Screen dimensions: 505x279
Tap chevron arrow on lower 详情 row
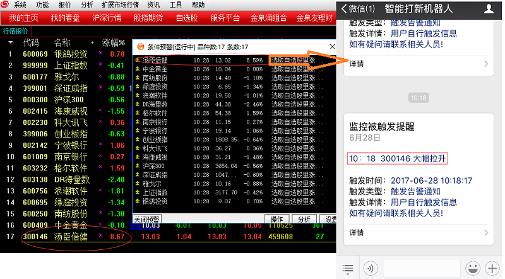486,233
